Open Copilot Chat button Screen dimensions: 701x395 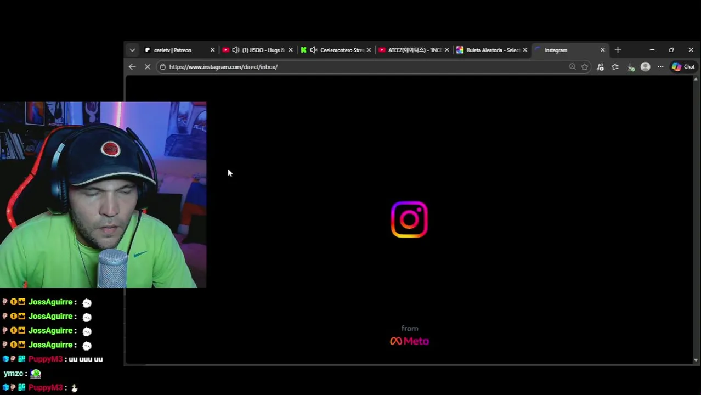(x=683, y=67)
